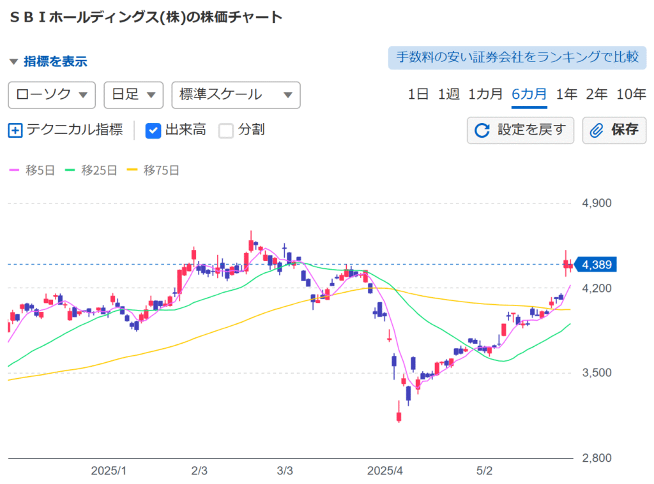Click the plus icon beside テクニカル指標
654x484 pixels.
pyautogui.click(x=15, y=130)
